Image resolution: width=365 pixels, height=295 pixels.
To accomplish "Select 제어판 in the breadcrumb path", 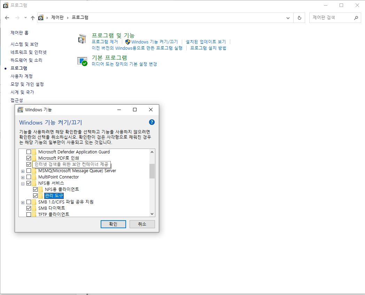I will [57, 18].
